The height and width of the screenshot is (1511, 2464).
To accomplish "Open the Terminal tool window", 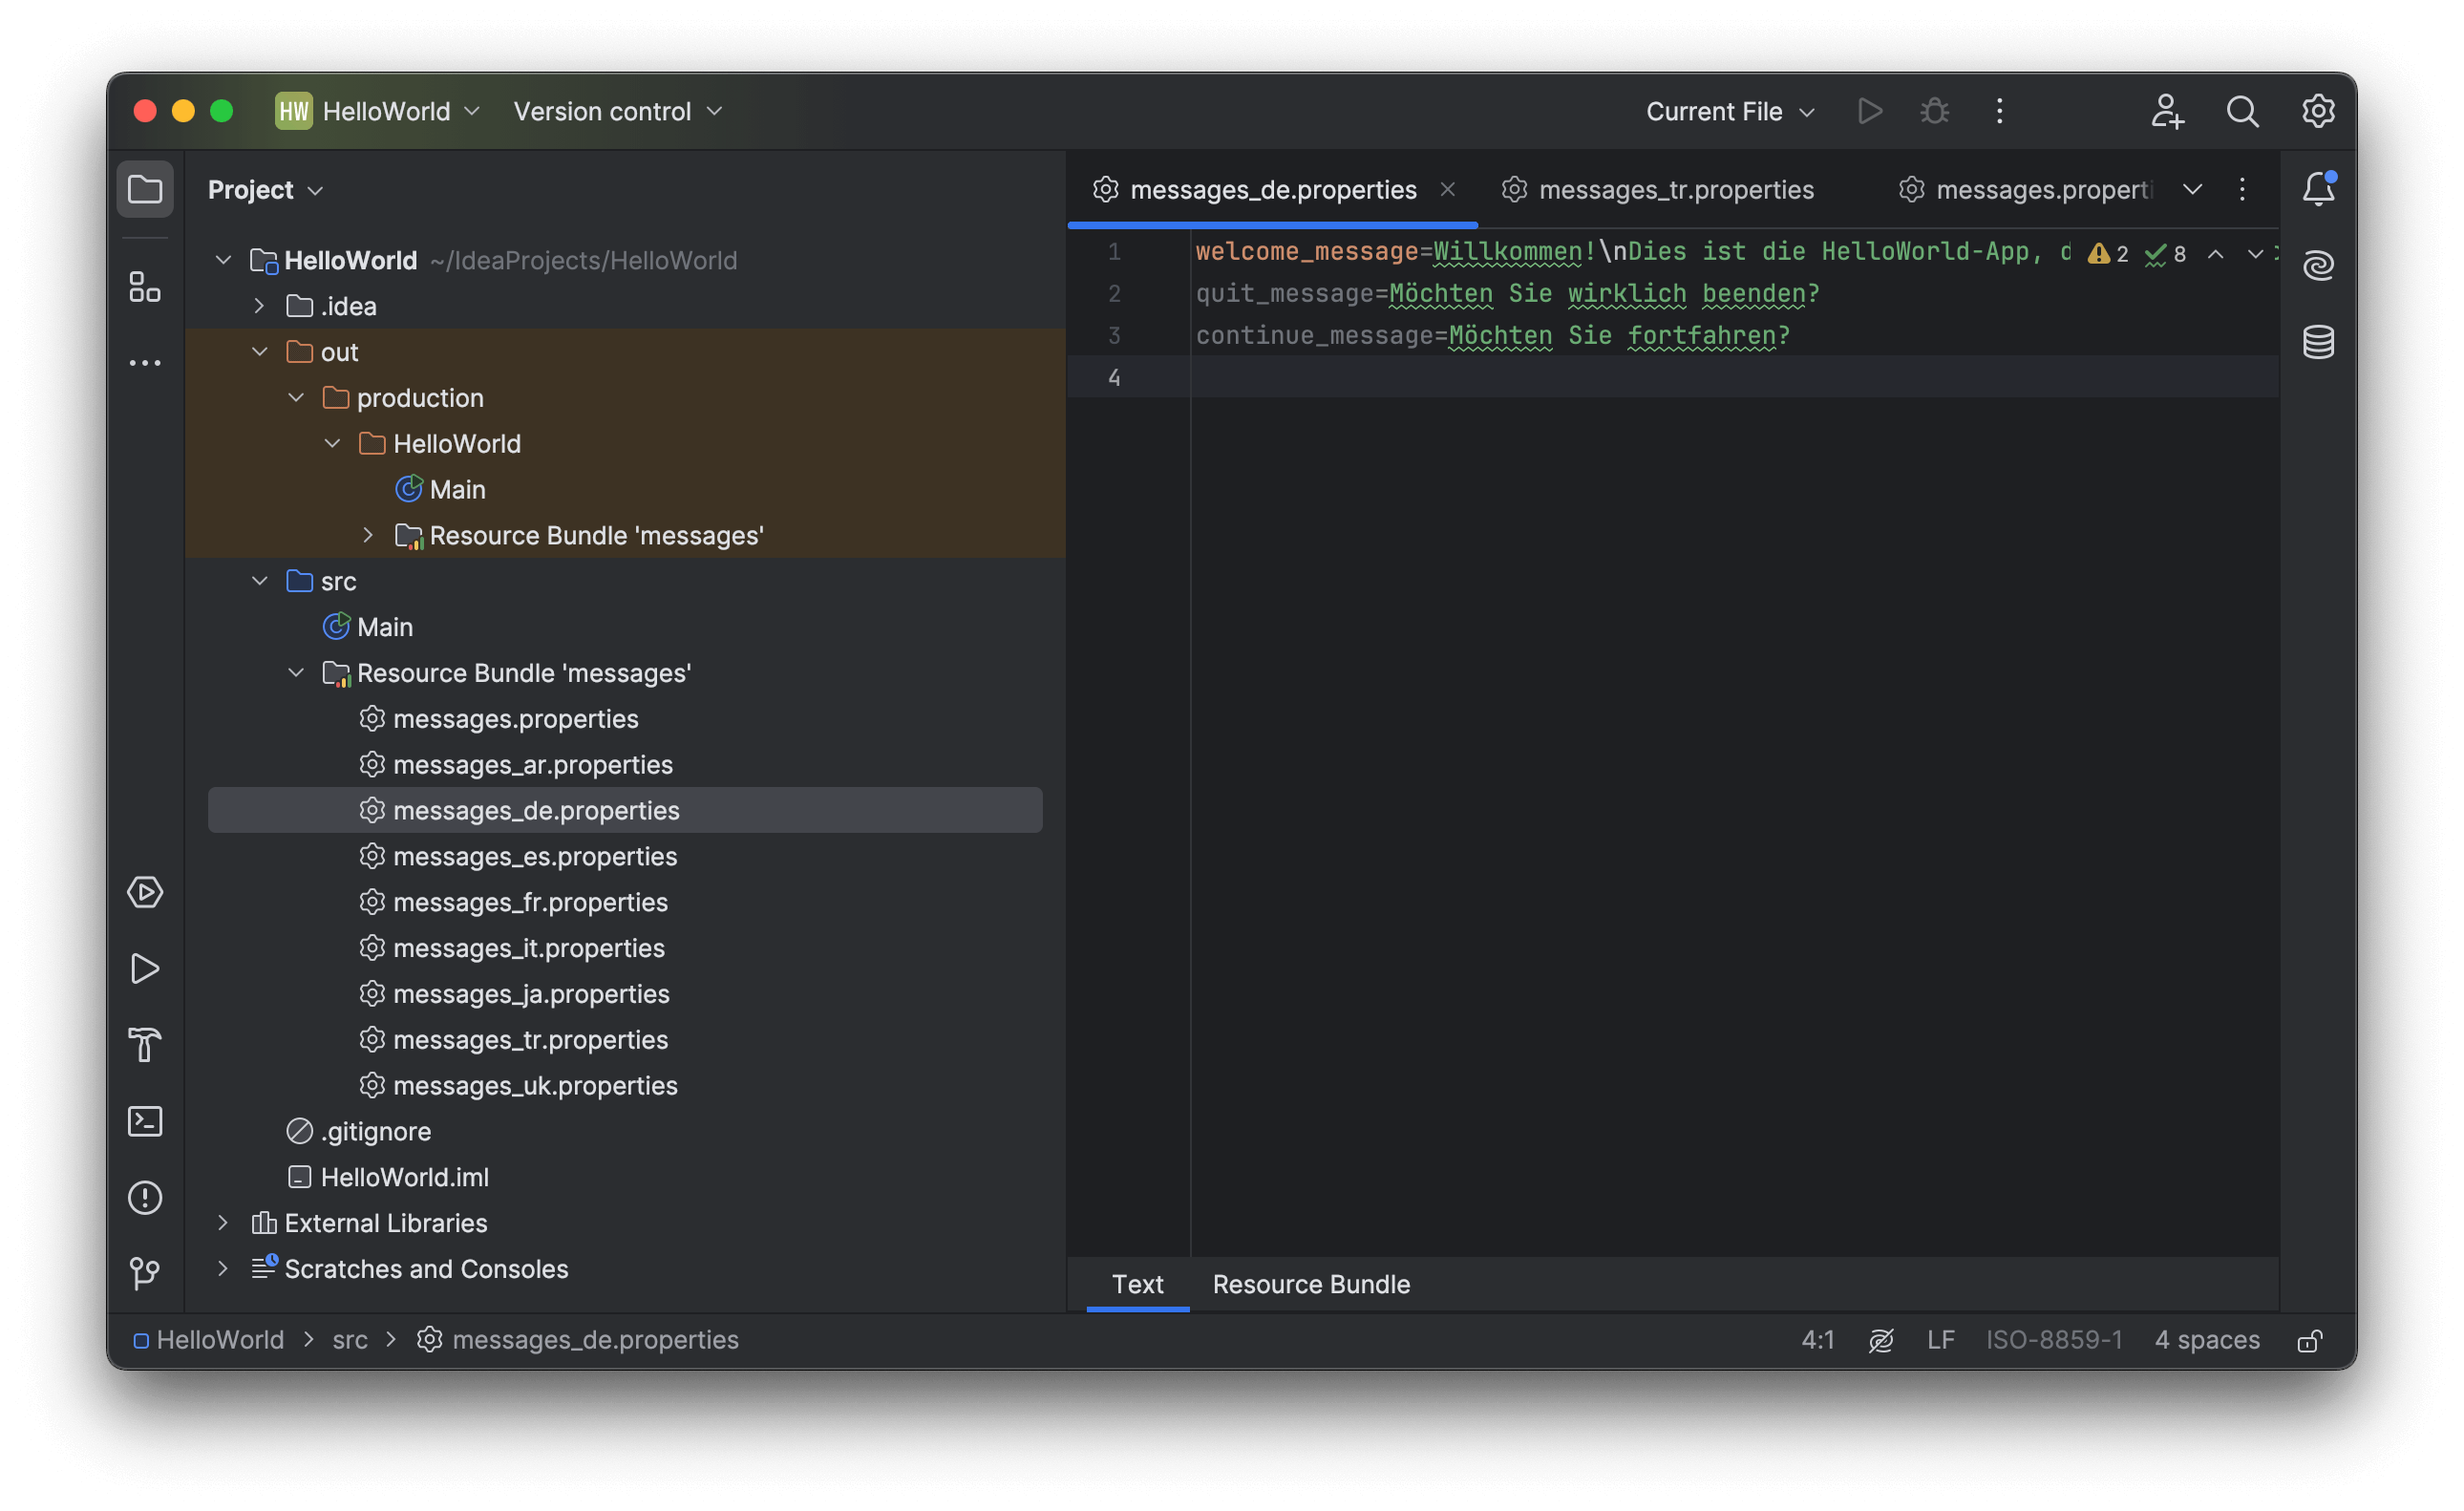I will point(145,1121).
